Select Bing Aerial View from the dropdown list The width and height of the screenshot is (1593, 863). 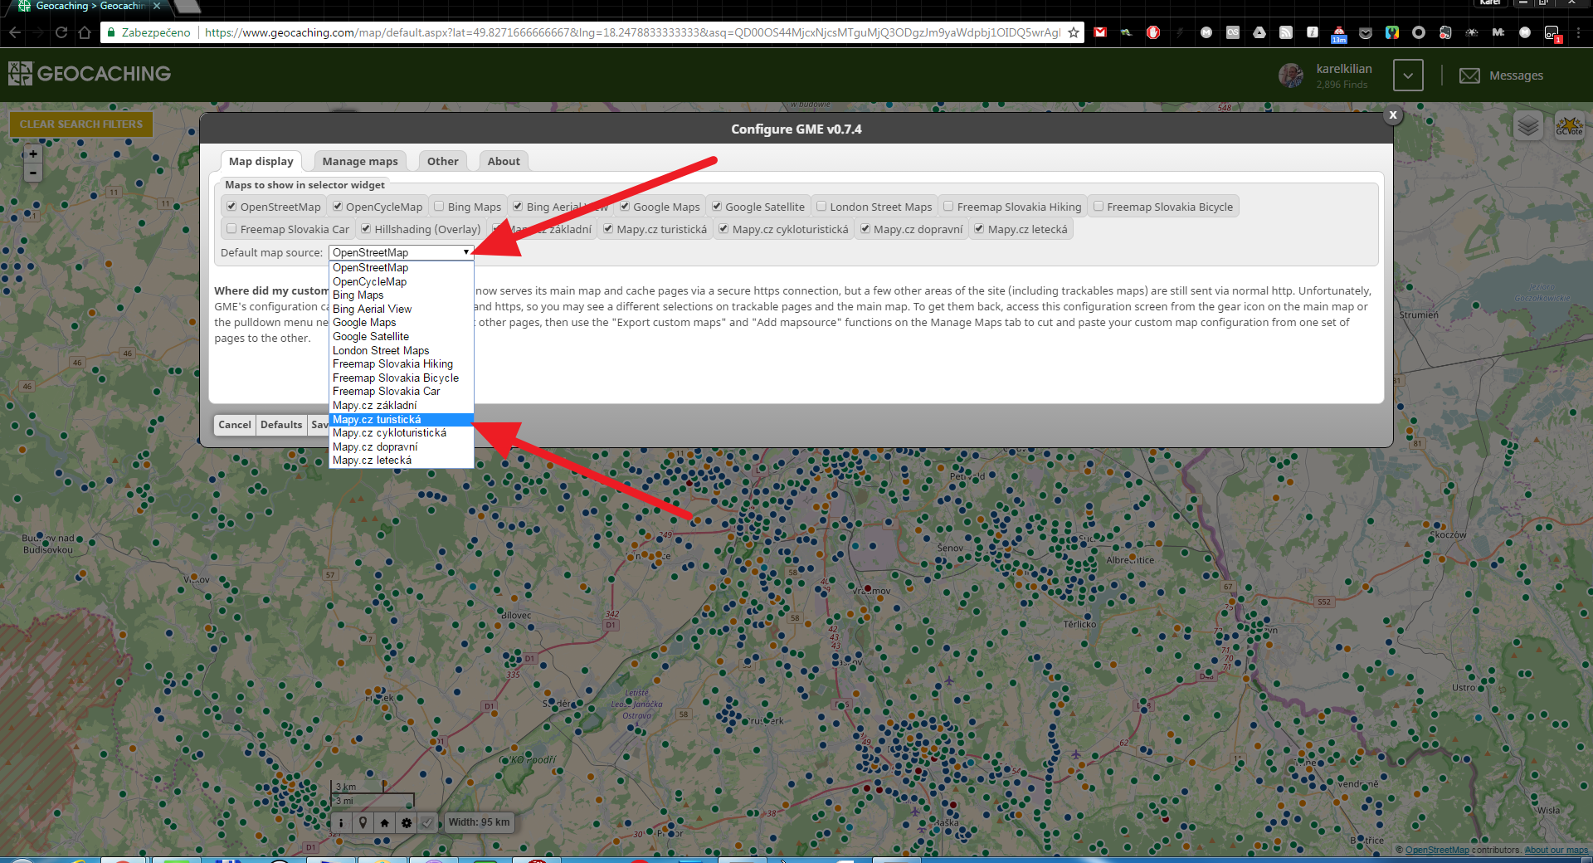[x=402, y=309]
